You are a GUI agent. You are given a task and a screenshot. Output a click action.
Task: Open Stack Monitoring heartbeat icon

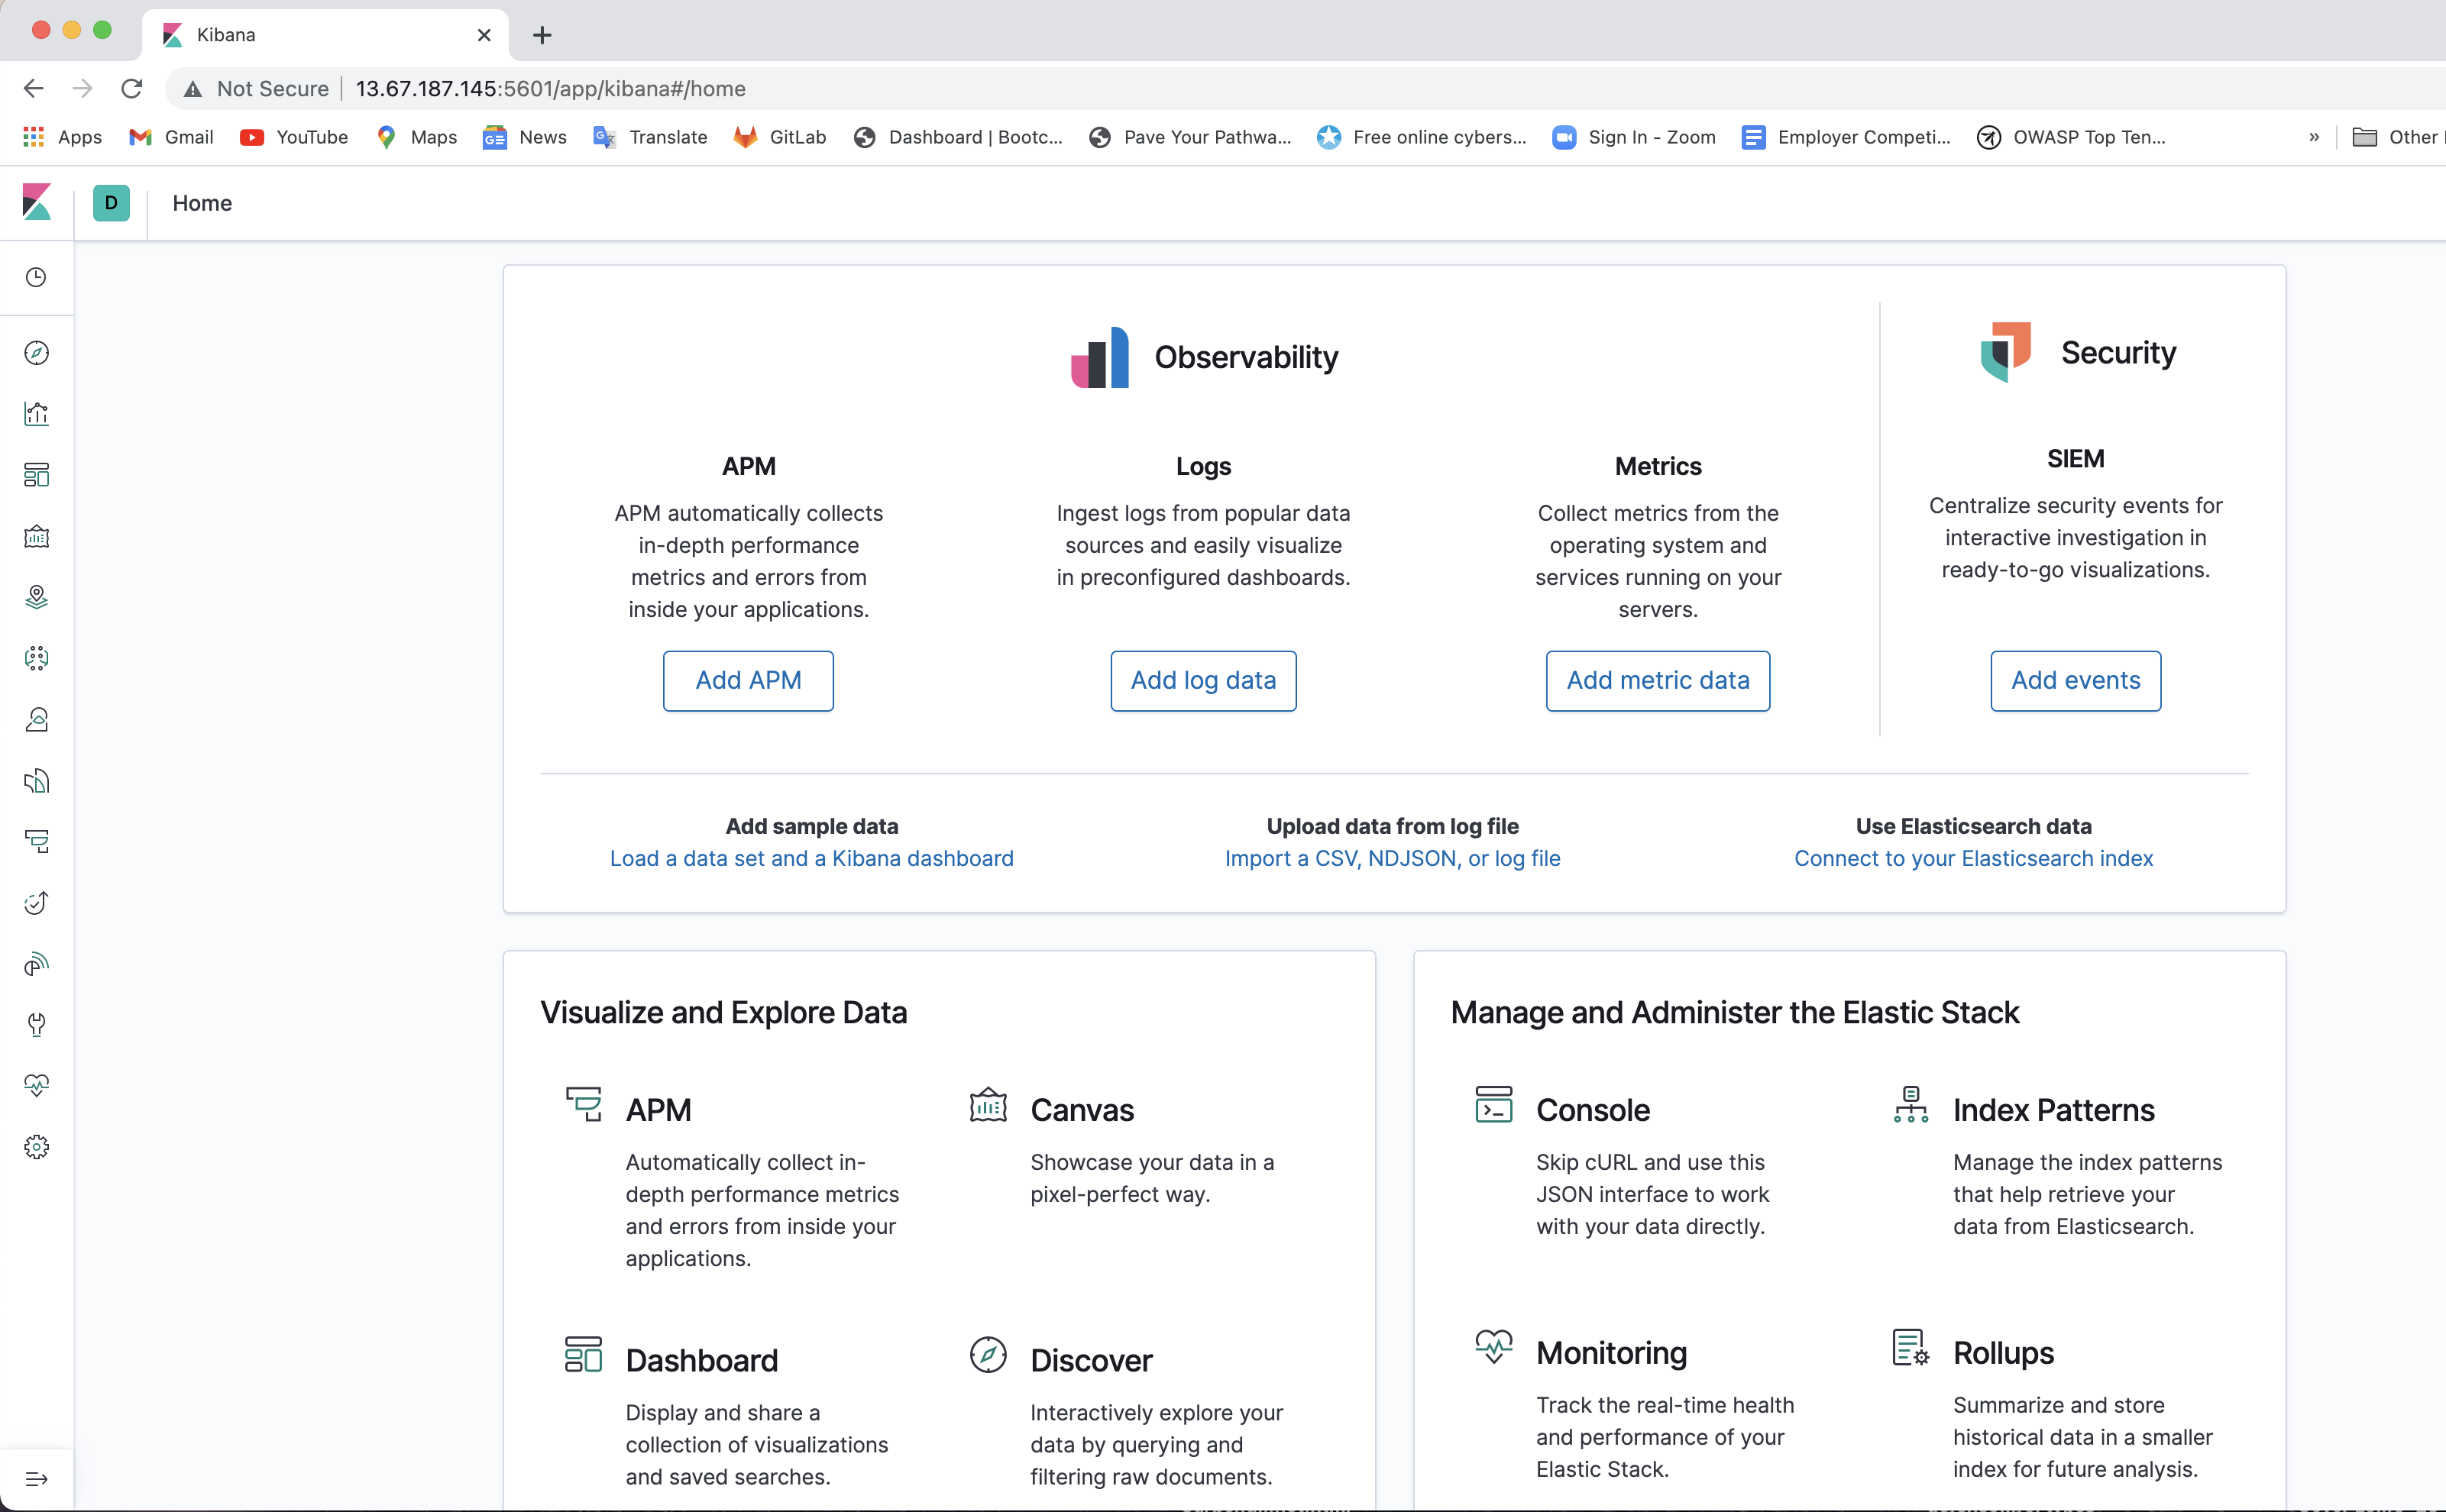pyautogui.click(x=37, y=1084)
